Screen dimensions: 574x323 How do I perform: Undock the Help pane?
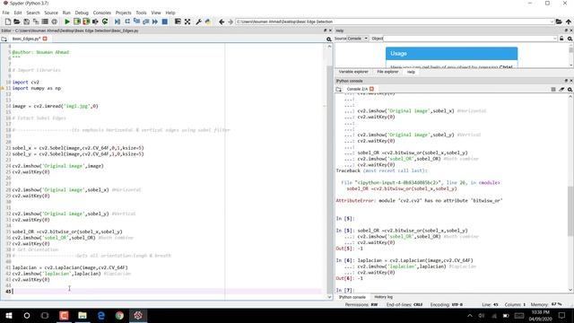coord(566,31)
